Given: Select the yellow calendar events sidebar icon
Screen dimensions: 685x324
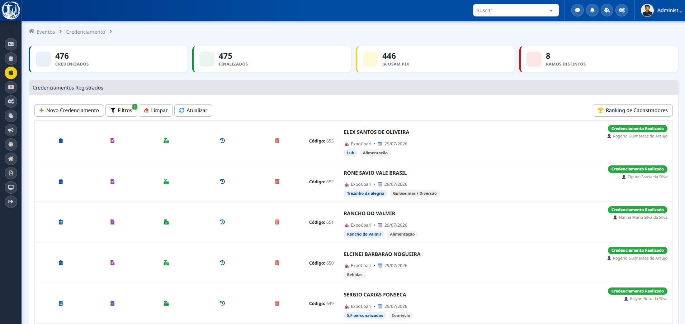Looking at the screenshot, I should [11, 73].
